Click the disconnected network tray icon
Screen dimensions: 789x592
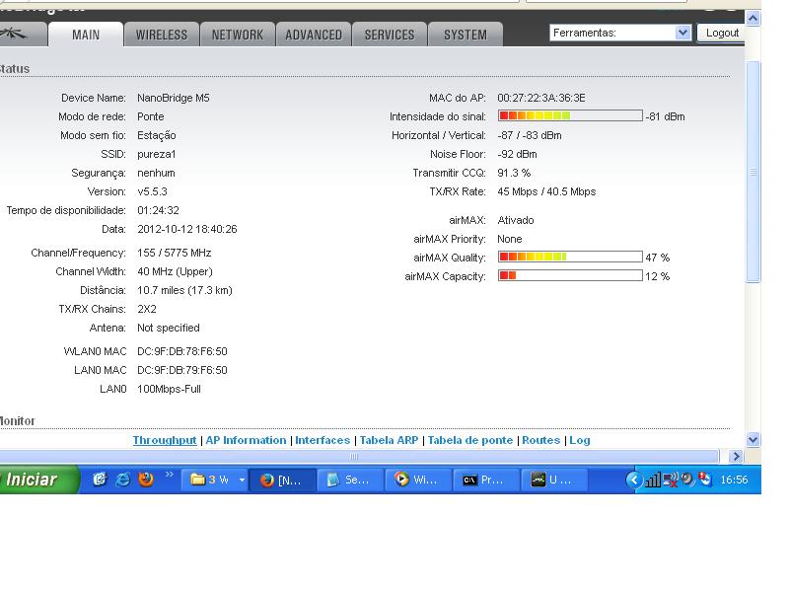tap(671, 480)
